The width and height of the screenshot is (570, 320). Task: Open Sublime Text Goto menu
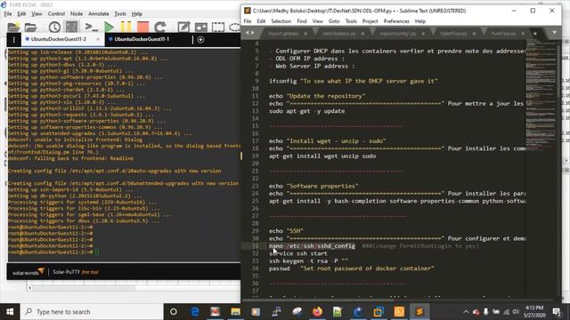click(334, 21)
